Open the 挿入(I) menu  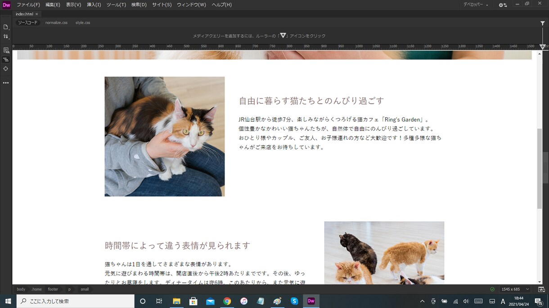click(94, 4)
